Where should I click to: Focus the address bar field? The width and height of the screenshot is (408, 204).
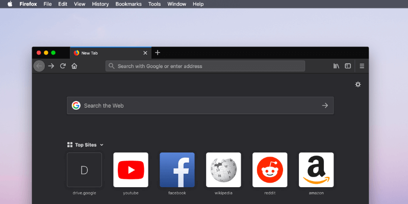point(205,66)
